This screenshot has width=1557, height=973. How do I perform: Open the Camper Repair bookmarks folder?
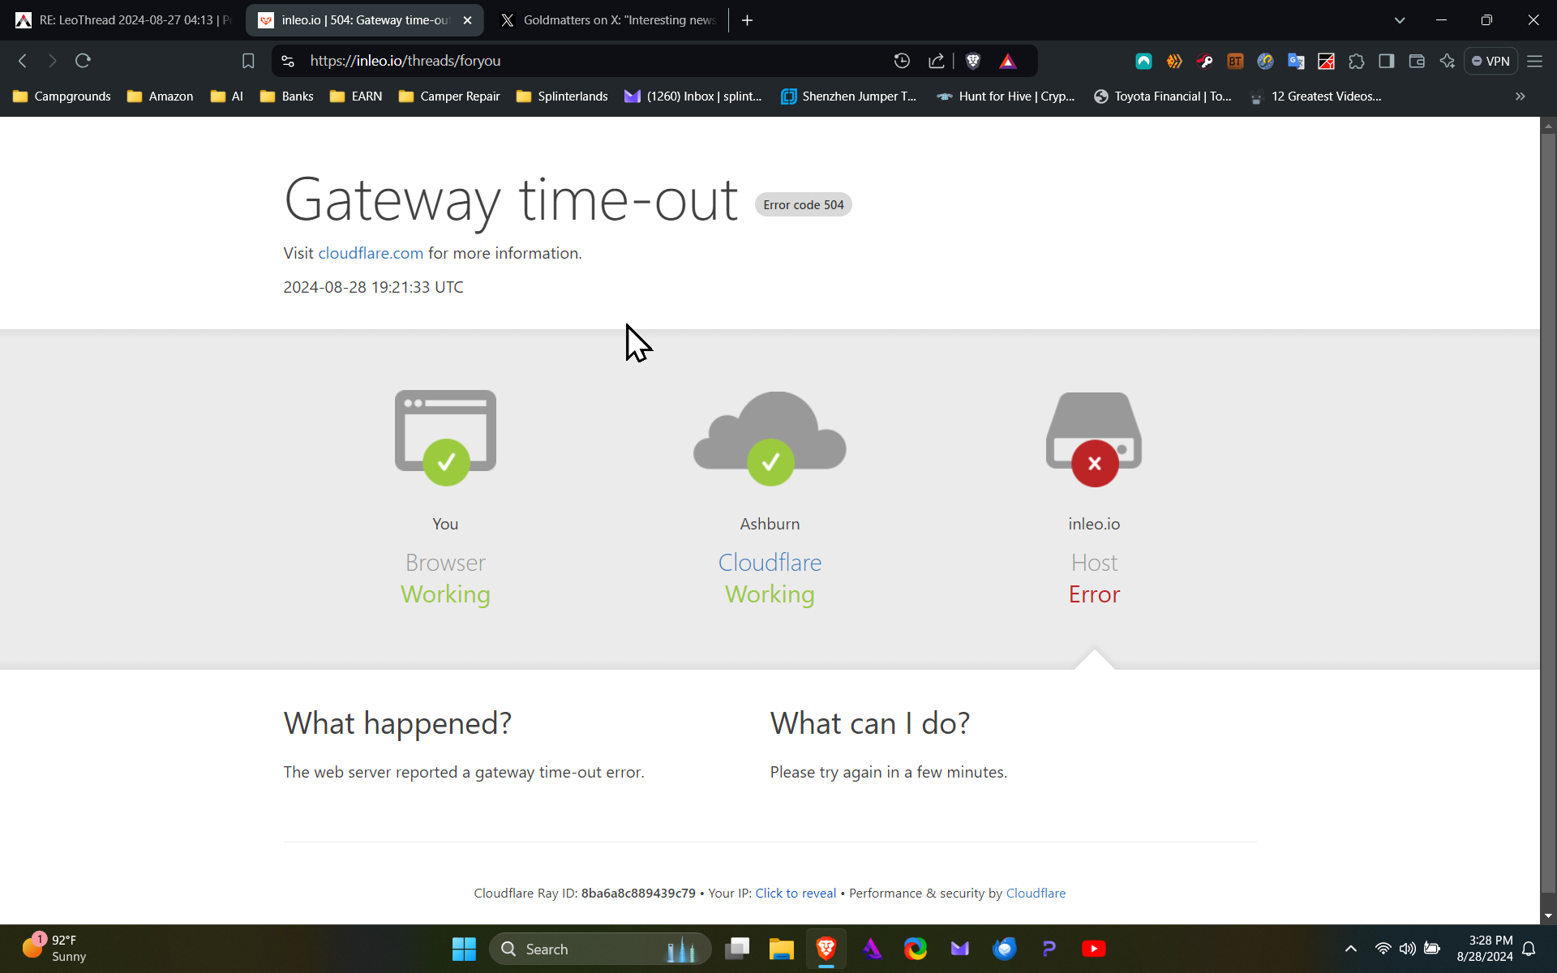[x=449, y=96]
